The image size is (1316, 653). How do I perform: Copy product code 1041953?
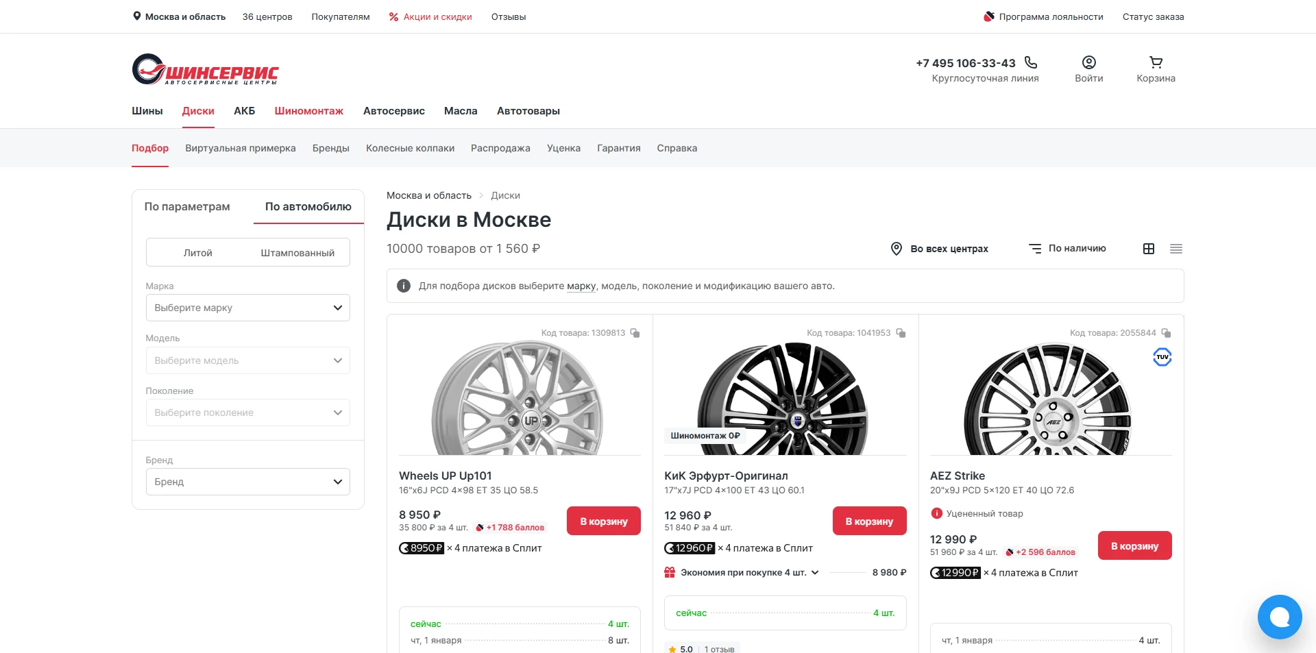coord(901,333)
